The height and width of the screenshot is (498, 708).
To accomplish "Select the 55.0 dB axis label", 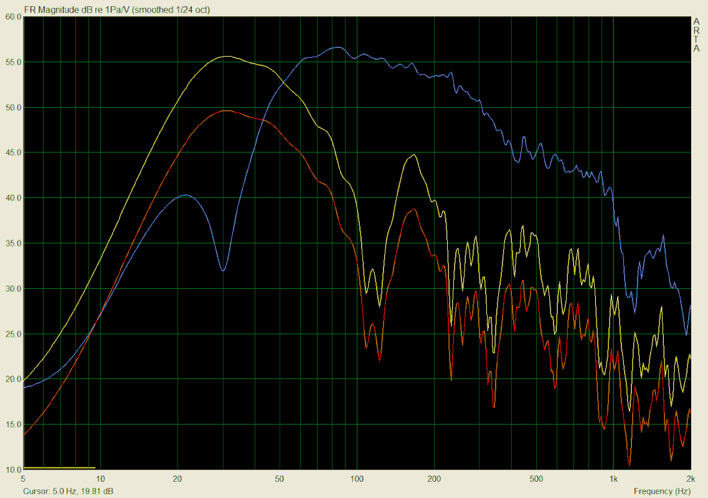I will tap(13, 62).
